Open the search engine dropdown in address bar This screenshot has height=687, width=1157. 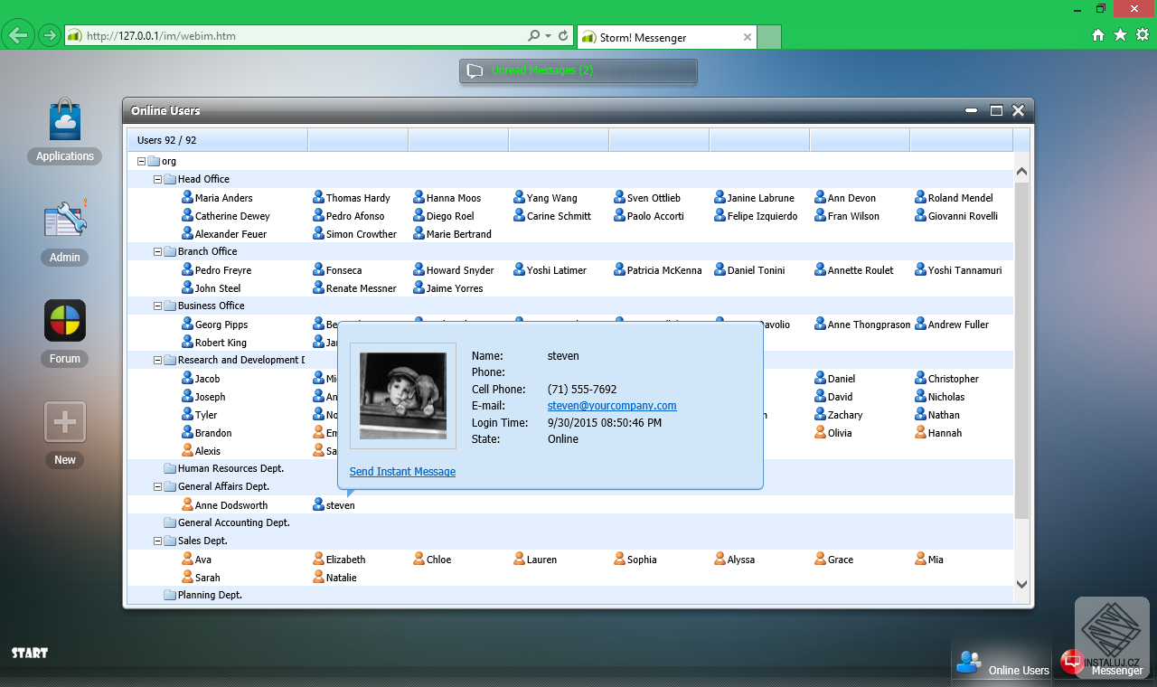point(547,36)
